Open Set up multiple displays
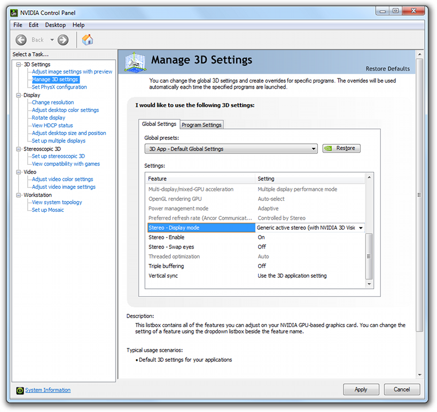This screenshot has height=412, width=437. pyautogui.click(x=59, y=140)
